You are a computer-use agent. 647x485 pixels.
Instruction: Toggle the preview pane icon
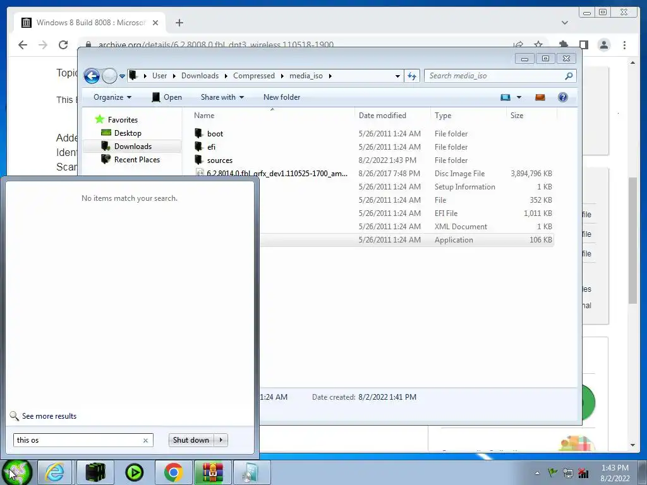[540, 97]
